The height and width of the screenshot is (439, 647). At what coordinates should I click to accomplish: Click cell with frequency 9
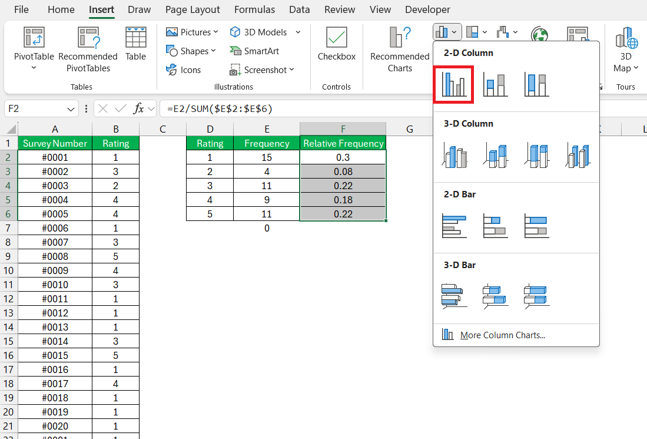click(x=267, y=200)
